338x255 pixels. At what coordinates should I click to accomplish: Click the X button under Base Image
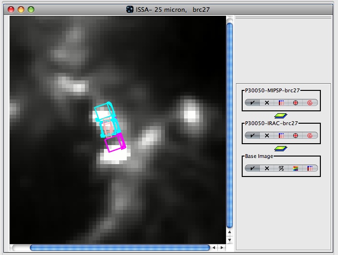pos(267,168)
